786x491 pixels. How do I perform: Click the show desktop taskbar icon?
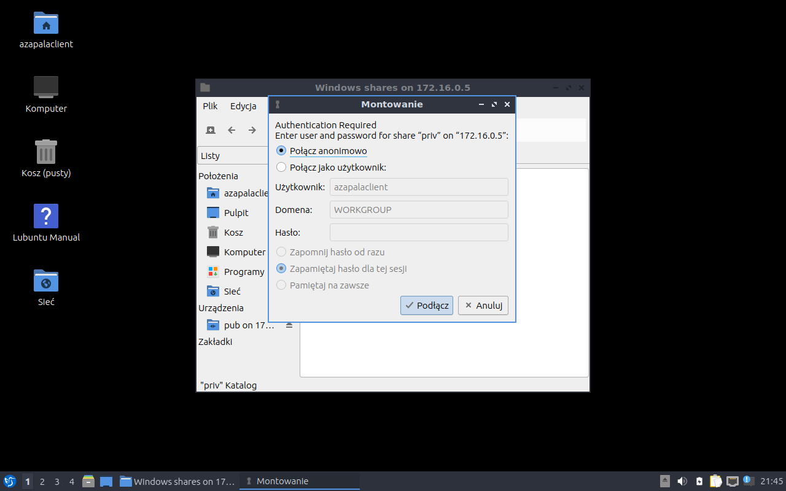click(x=106, y=481)
